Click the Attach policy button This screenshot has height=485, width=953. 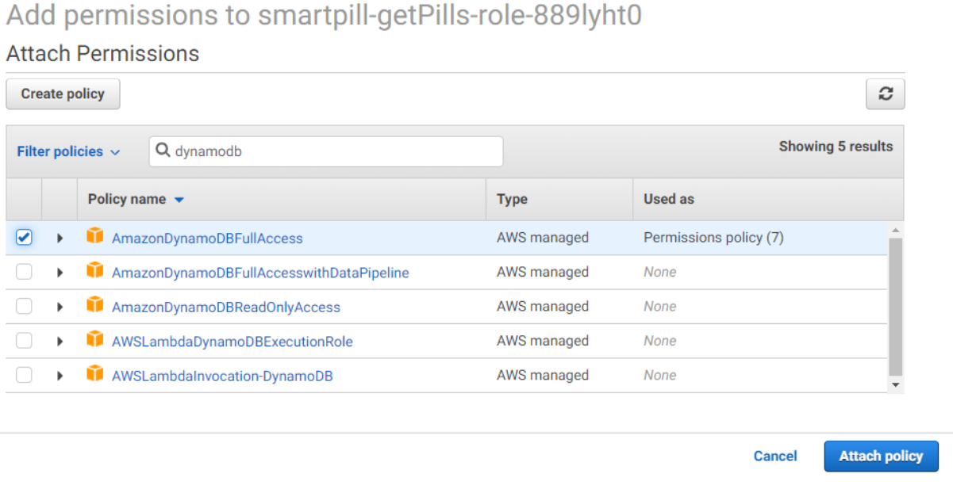pos(881,456)
